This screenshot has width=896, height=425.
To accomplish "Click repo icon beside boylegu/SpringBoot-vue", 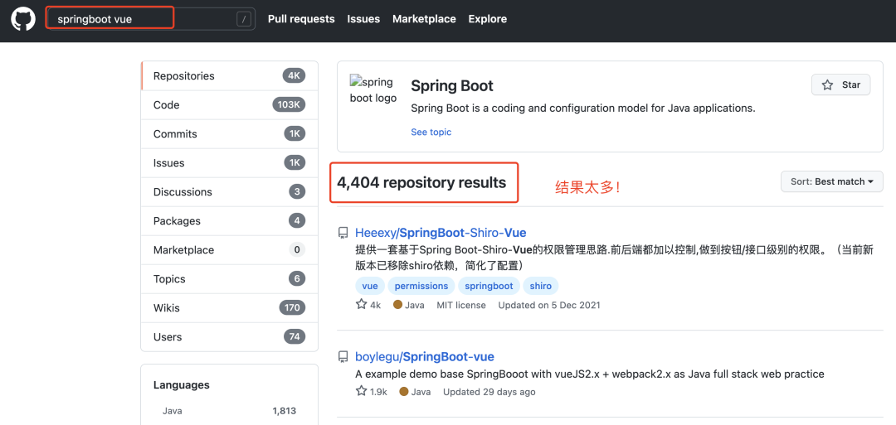I will point(343,357).
